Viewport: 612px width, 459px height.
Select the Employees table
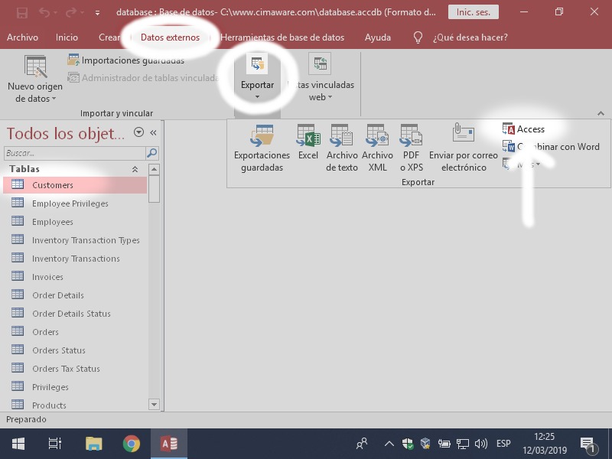tap(52, 222)
